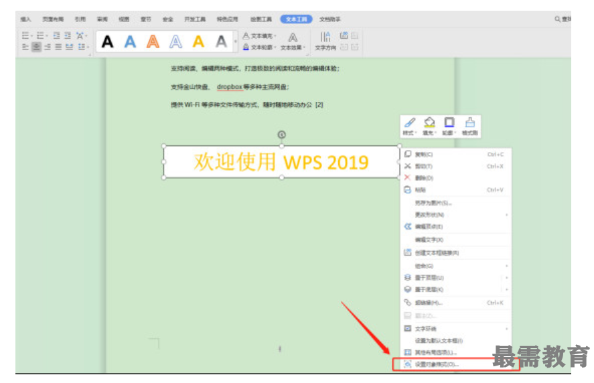Switch to the 页面布局 ribbon tab
Image resolution: width=594 pixels, height=383 pixels.
[x=53, y=19]
